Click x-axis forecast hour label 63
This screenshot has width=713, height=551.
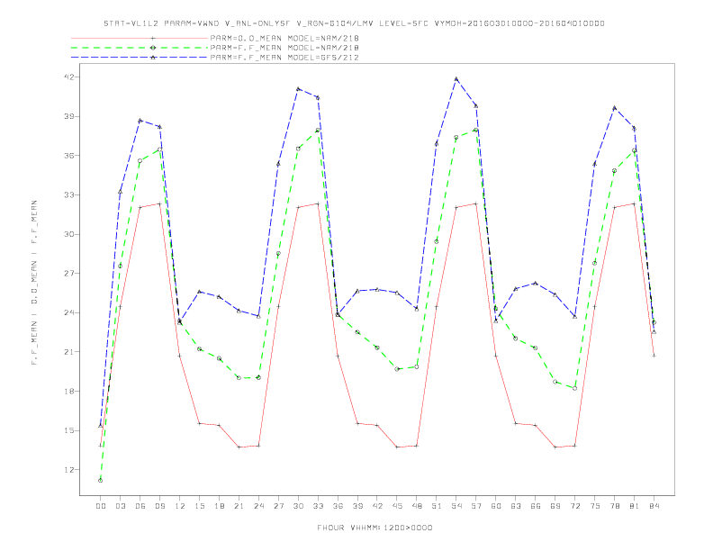pyautogui.click(x=516, y=506)
